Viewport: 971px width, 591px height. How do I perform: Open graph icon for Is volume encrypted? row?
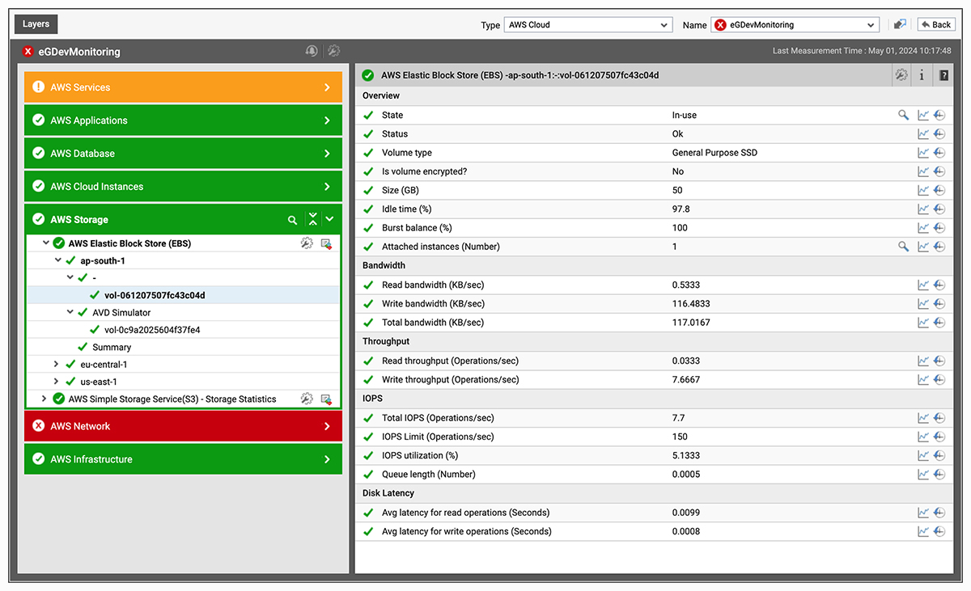923,171
